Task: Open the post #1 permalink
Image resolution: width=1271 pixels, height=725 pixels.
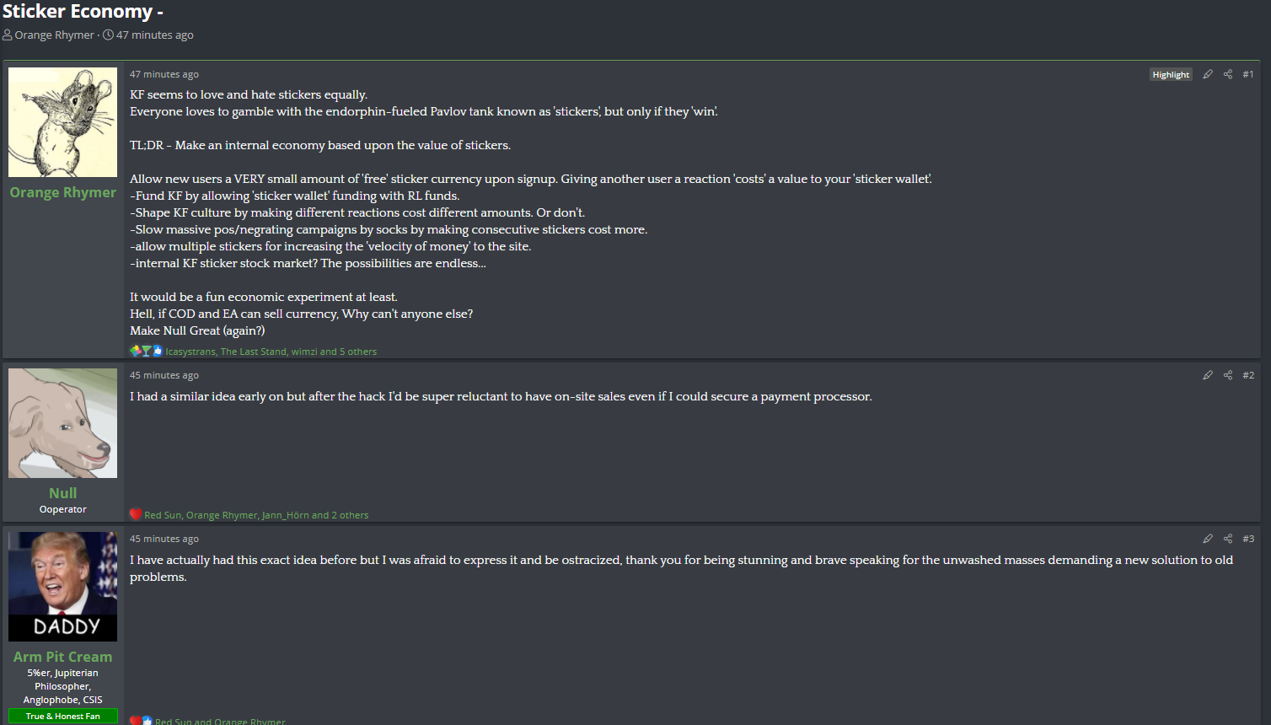Action: pyautogui.click(x=1248, y=74)
